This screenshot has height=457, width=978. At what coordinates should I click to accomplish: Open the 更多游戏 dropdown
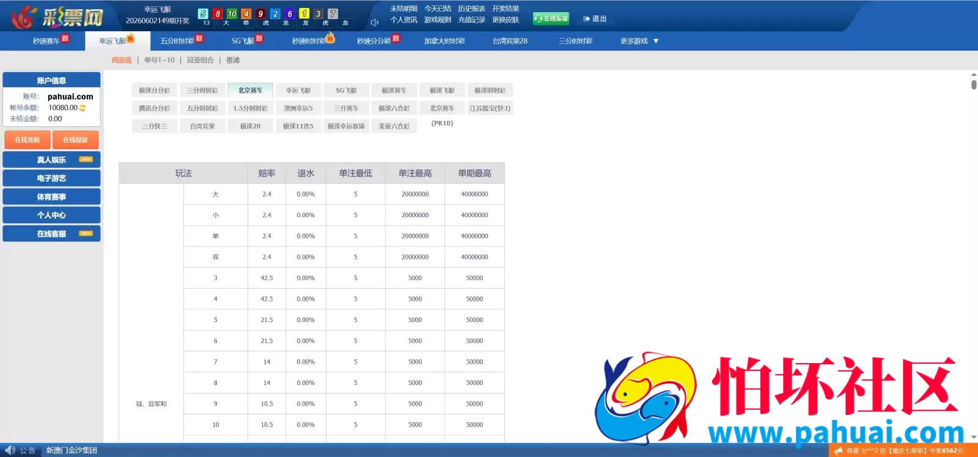coord(639,41)
